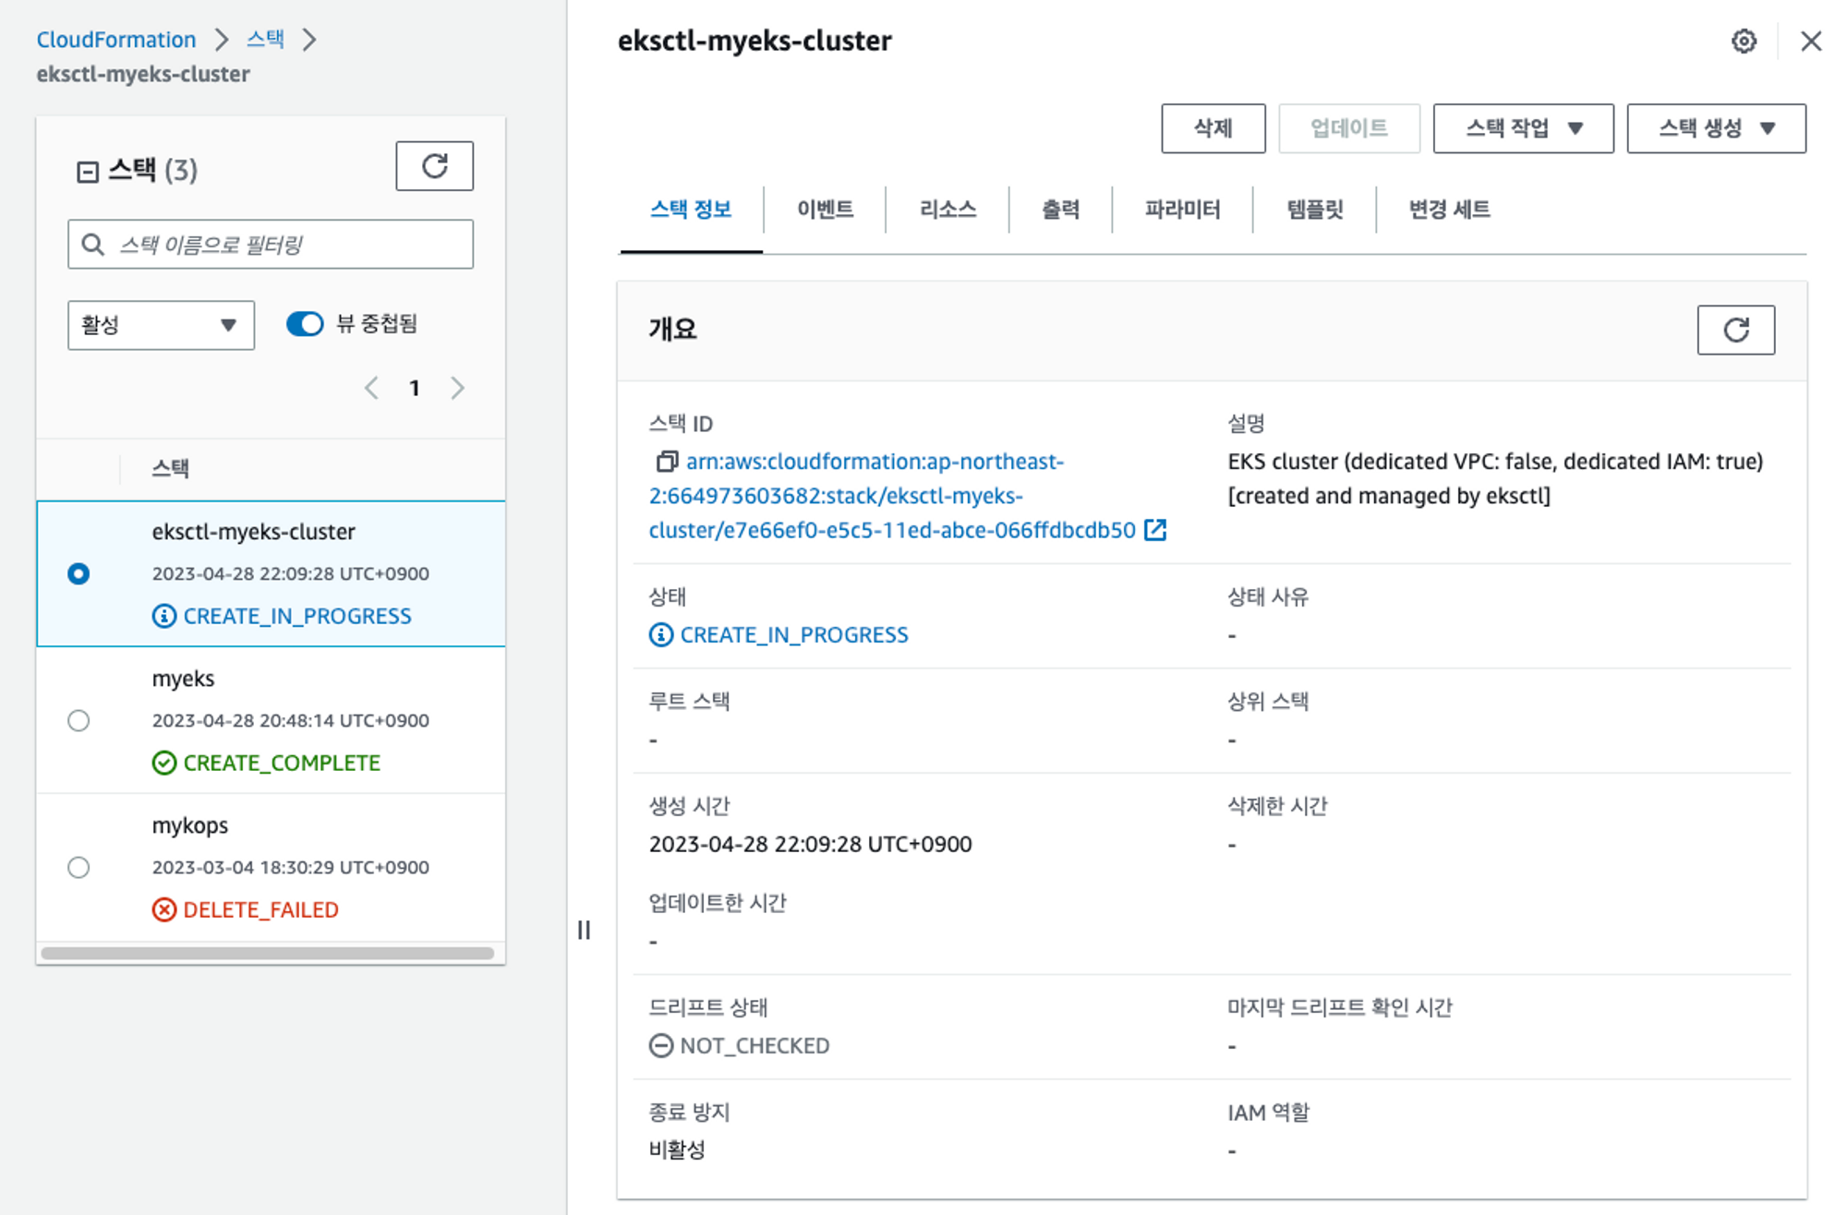
Task: Refresh the stack list
Action: 434,166
